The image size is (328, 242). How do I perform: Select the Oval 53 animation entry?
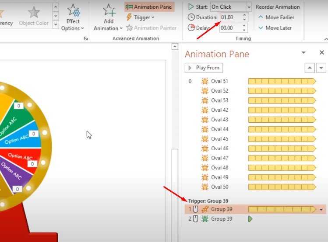(255, 100)
